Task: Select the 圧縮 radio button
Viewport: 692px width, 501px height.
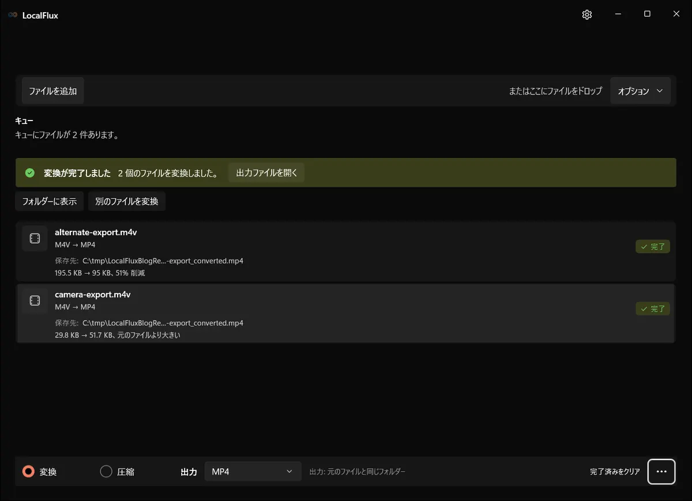Action: 106,472
